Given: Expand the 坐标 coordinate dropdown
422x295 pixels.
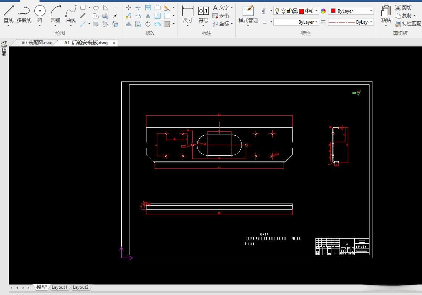Looking at the screenshot, I should (232, 24).
